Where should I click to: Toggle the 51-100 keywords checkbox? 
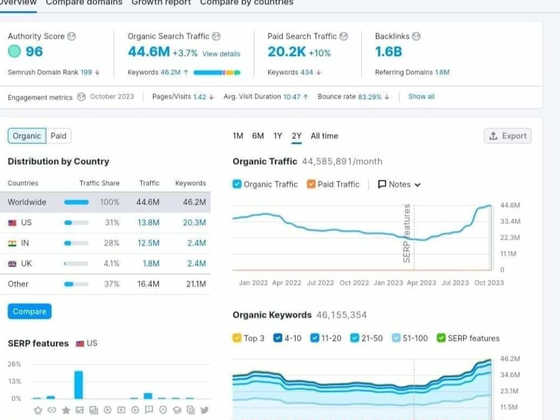[396, 338]
